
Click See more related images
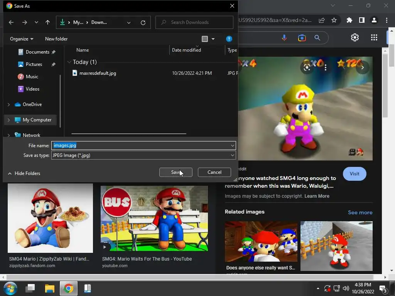pyautogui.click(x=360, y=212)
